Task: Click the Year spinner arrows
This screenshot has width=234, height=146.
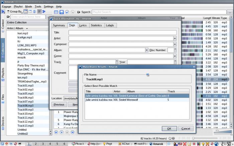Action: [x=175, y=62]
